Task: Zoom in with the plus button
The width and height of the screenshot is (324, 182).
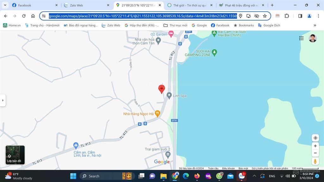Action: (315, 146)
